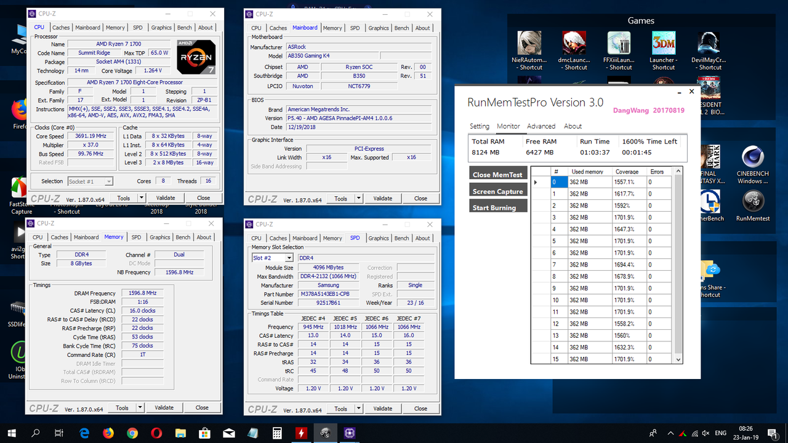Viewport: 788px width, 443px height.
Task: Open Mail app from taskbar
Action: [228, 433]
